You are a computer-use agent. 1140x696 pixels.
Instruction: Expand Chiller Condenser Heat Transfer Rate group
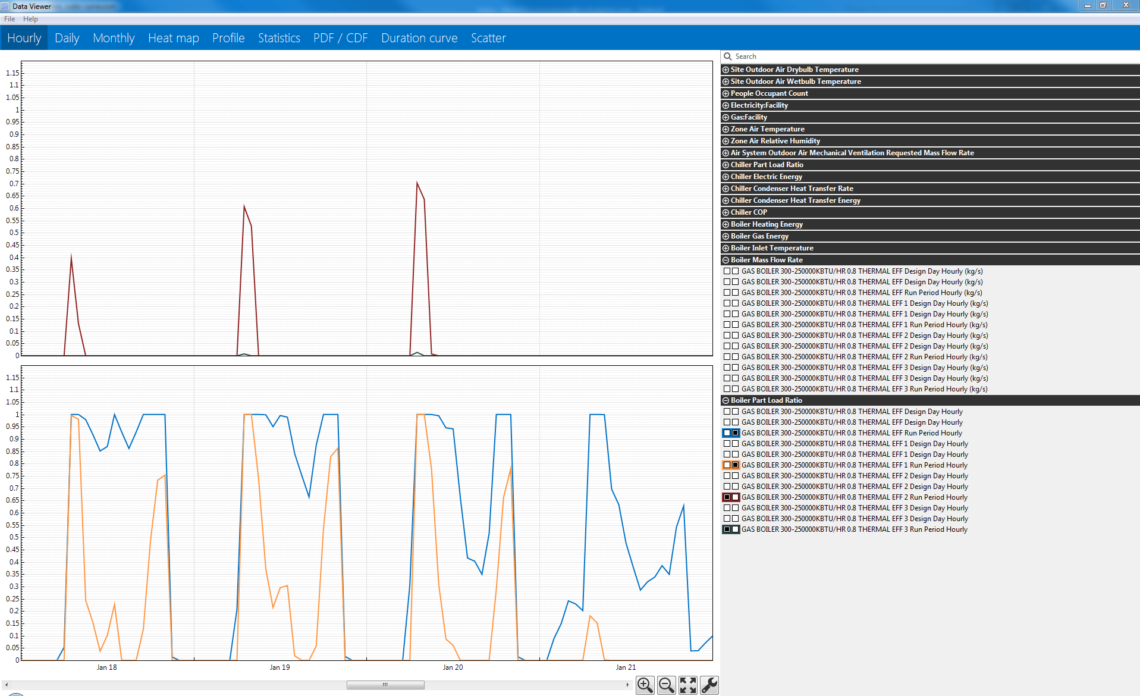coord(726,189)
